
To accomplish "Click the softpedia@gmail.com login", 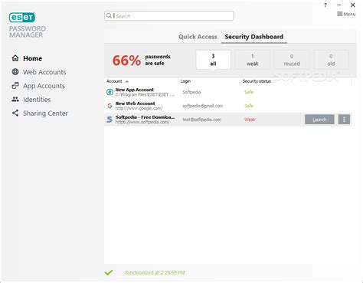I will tap(203, 106).
